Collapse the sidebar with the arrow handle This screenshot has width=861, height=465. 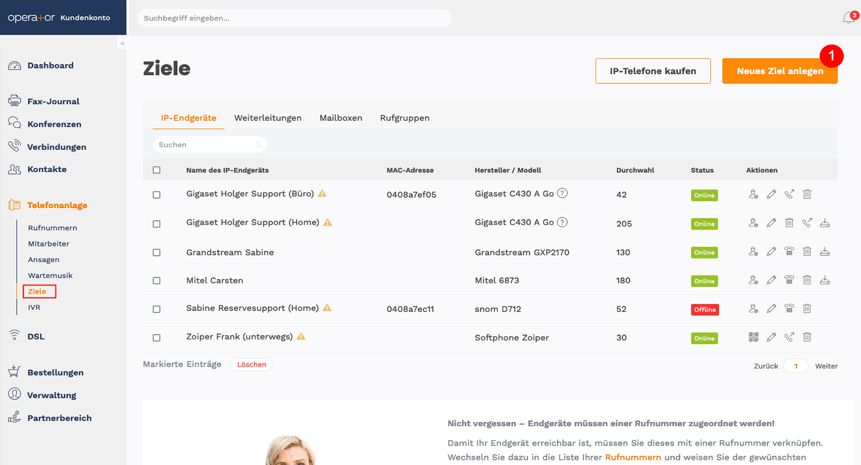click(122, 43)
